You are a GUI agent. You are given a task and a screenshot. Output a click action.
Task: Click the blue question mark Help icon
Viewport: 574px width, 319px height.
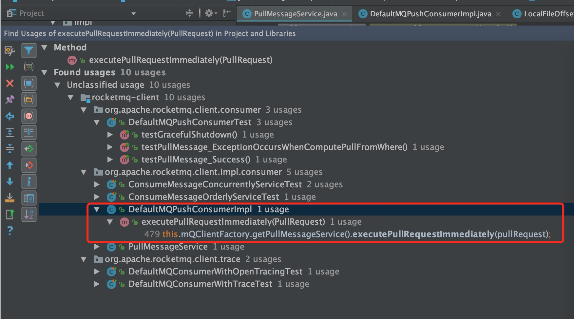coord(10,231)
